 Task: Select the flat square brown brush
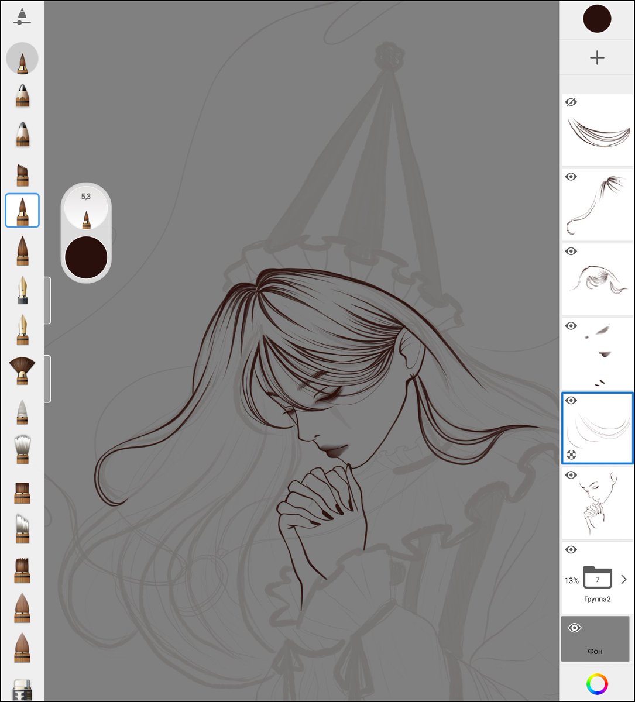click(22, 493)
